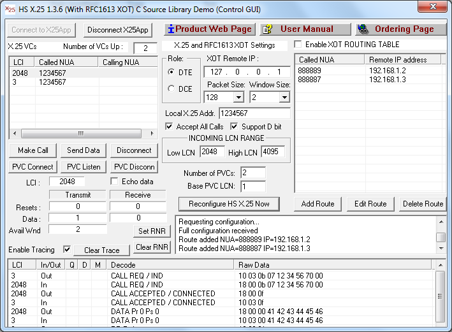This screenshot has width=452, height=332.
Task: Select VC row with LCI 2048
Action: point(84,73)
